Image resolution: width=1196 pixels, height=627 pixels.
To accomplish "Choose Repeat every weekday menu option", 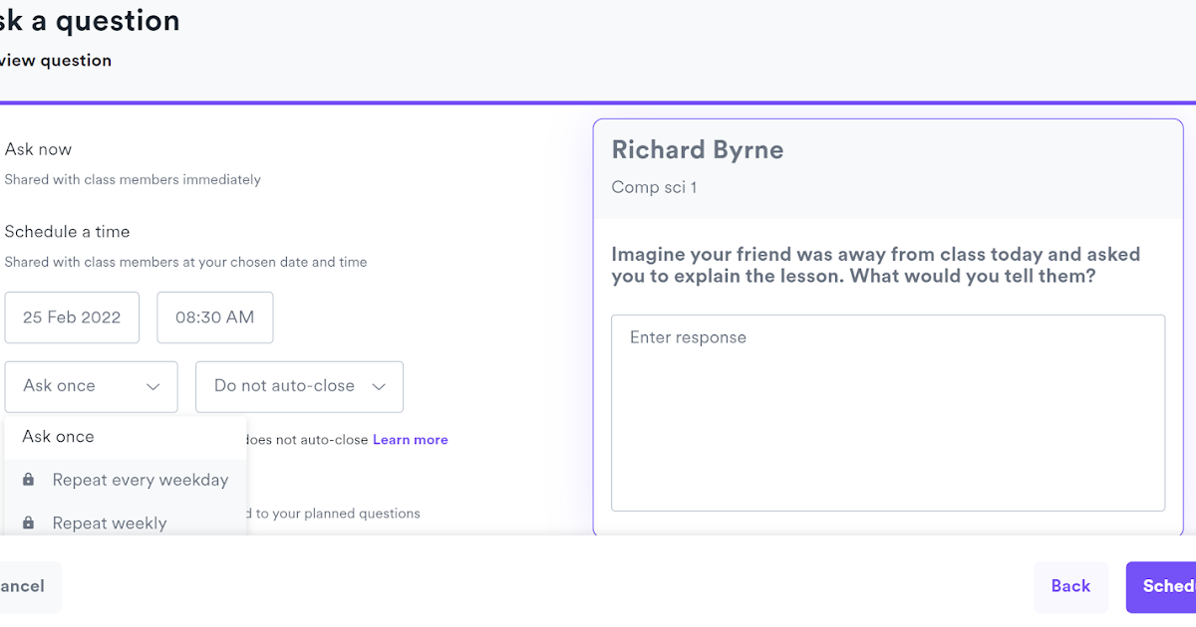I will coord(141,481).
